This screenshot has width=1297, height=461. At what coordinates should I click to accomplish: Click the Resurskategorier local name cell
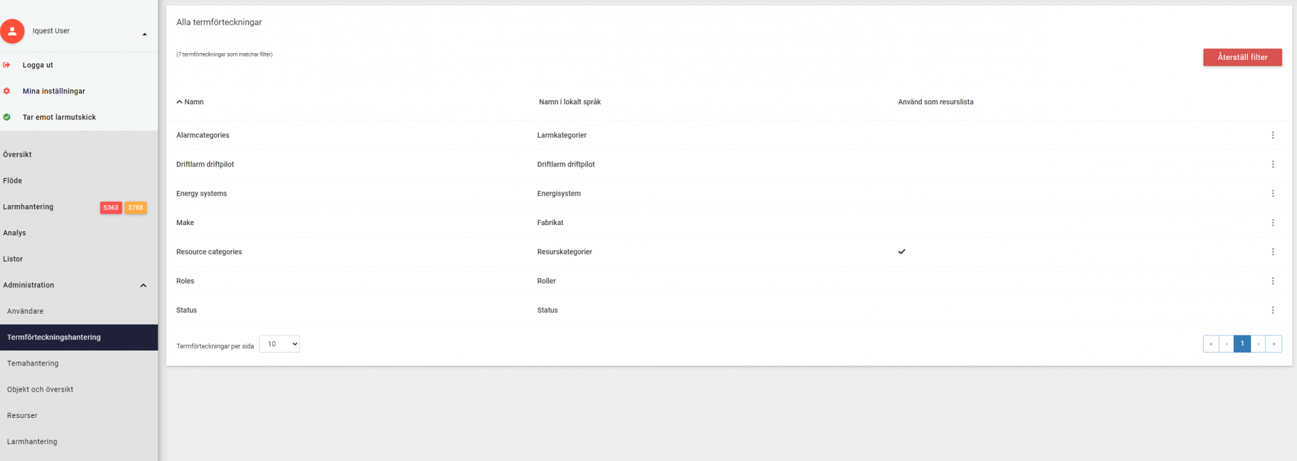(565, 252)
